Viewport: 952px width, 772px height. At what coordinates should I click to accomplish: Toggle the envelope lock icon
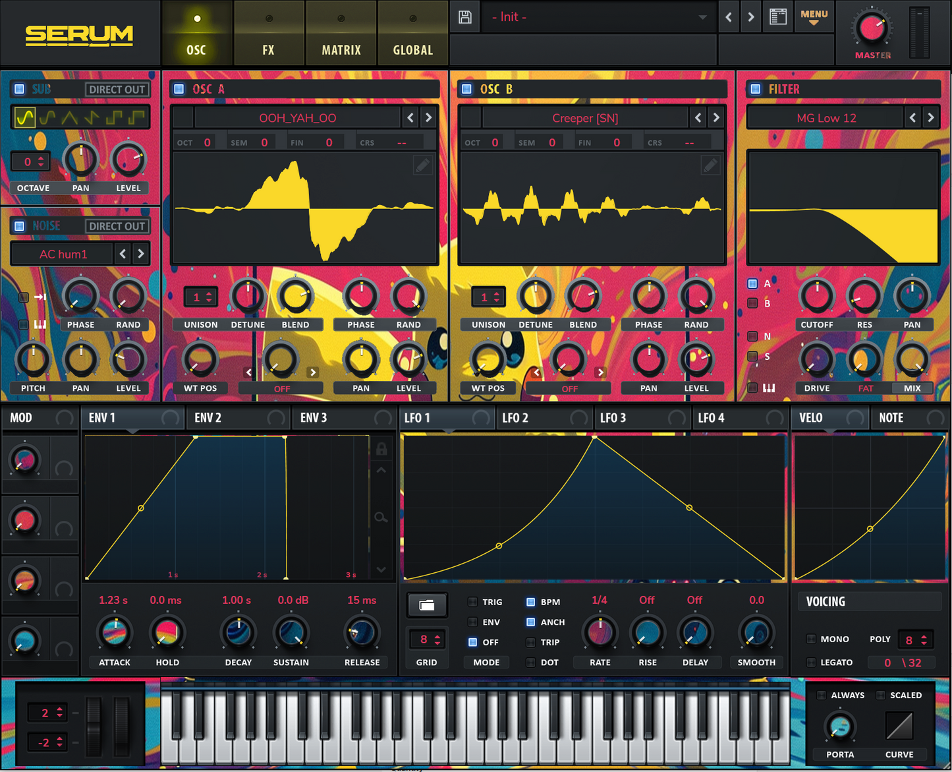coord(381,450)
